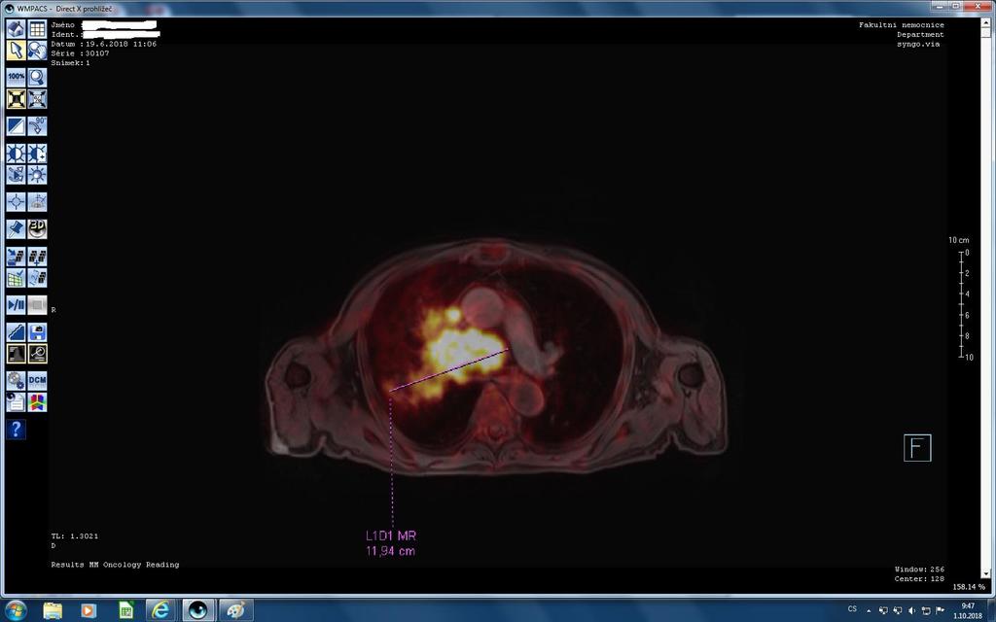Click the load series into database icon
The height and width of the screenshot is (622, 996).
click(16, 257)
